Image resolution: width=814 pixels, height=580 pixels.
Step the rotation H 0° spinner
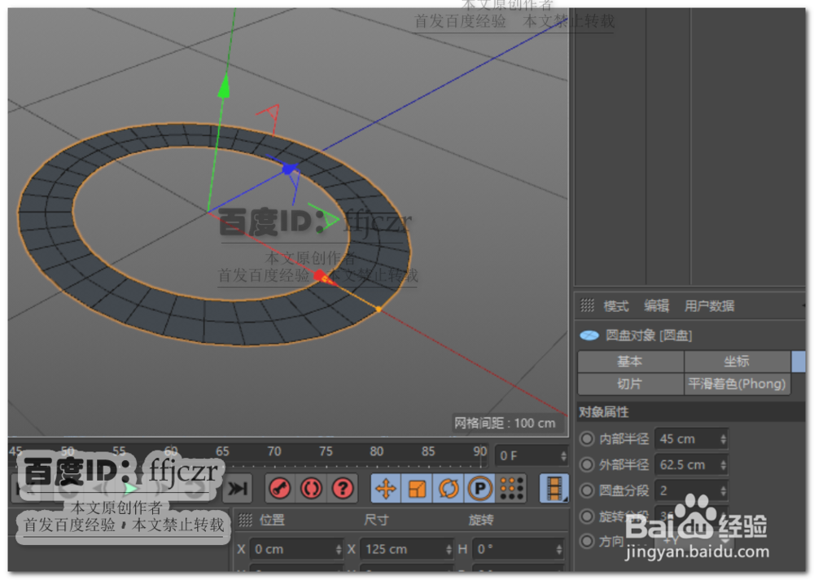click(559, 549)
